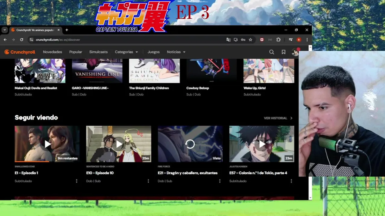This screenshot has width=385, height=216.
Task: Click the SWALLOWED STAR series label
Action: point(25,166)
